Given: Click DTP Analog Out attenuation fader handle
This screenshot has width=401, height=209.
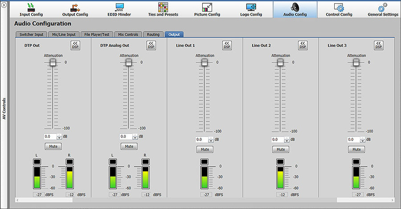Looking at the screenshot, I should (x=129, y=63).
